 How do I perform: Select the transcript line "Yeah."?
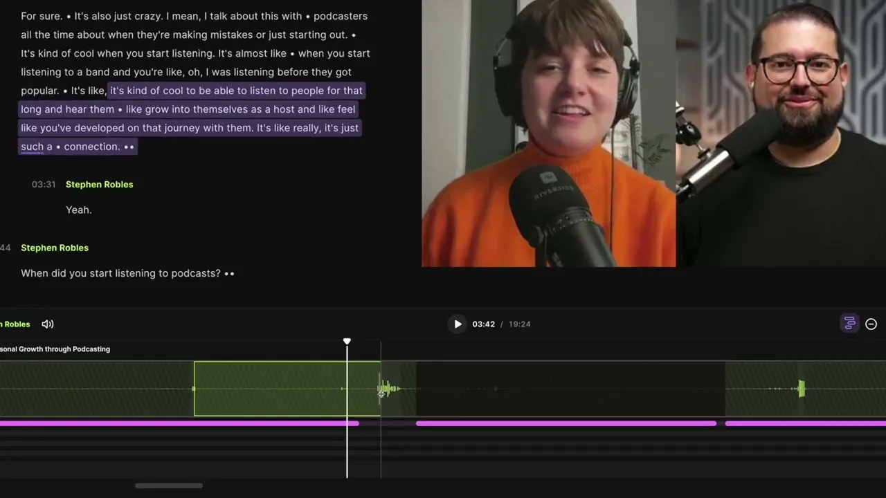79,210
